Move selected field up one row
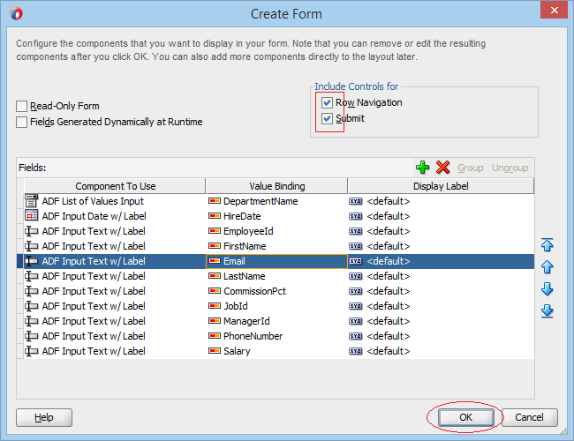Screen dimensions: 574x441 tap(547, 267)
